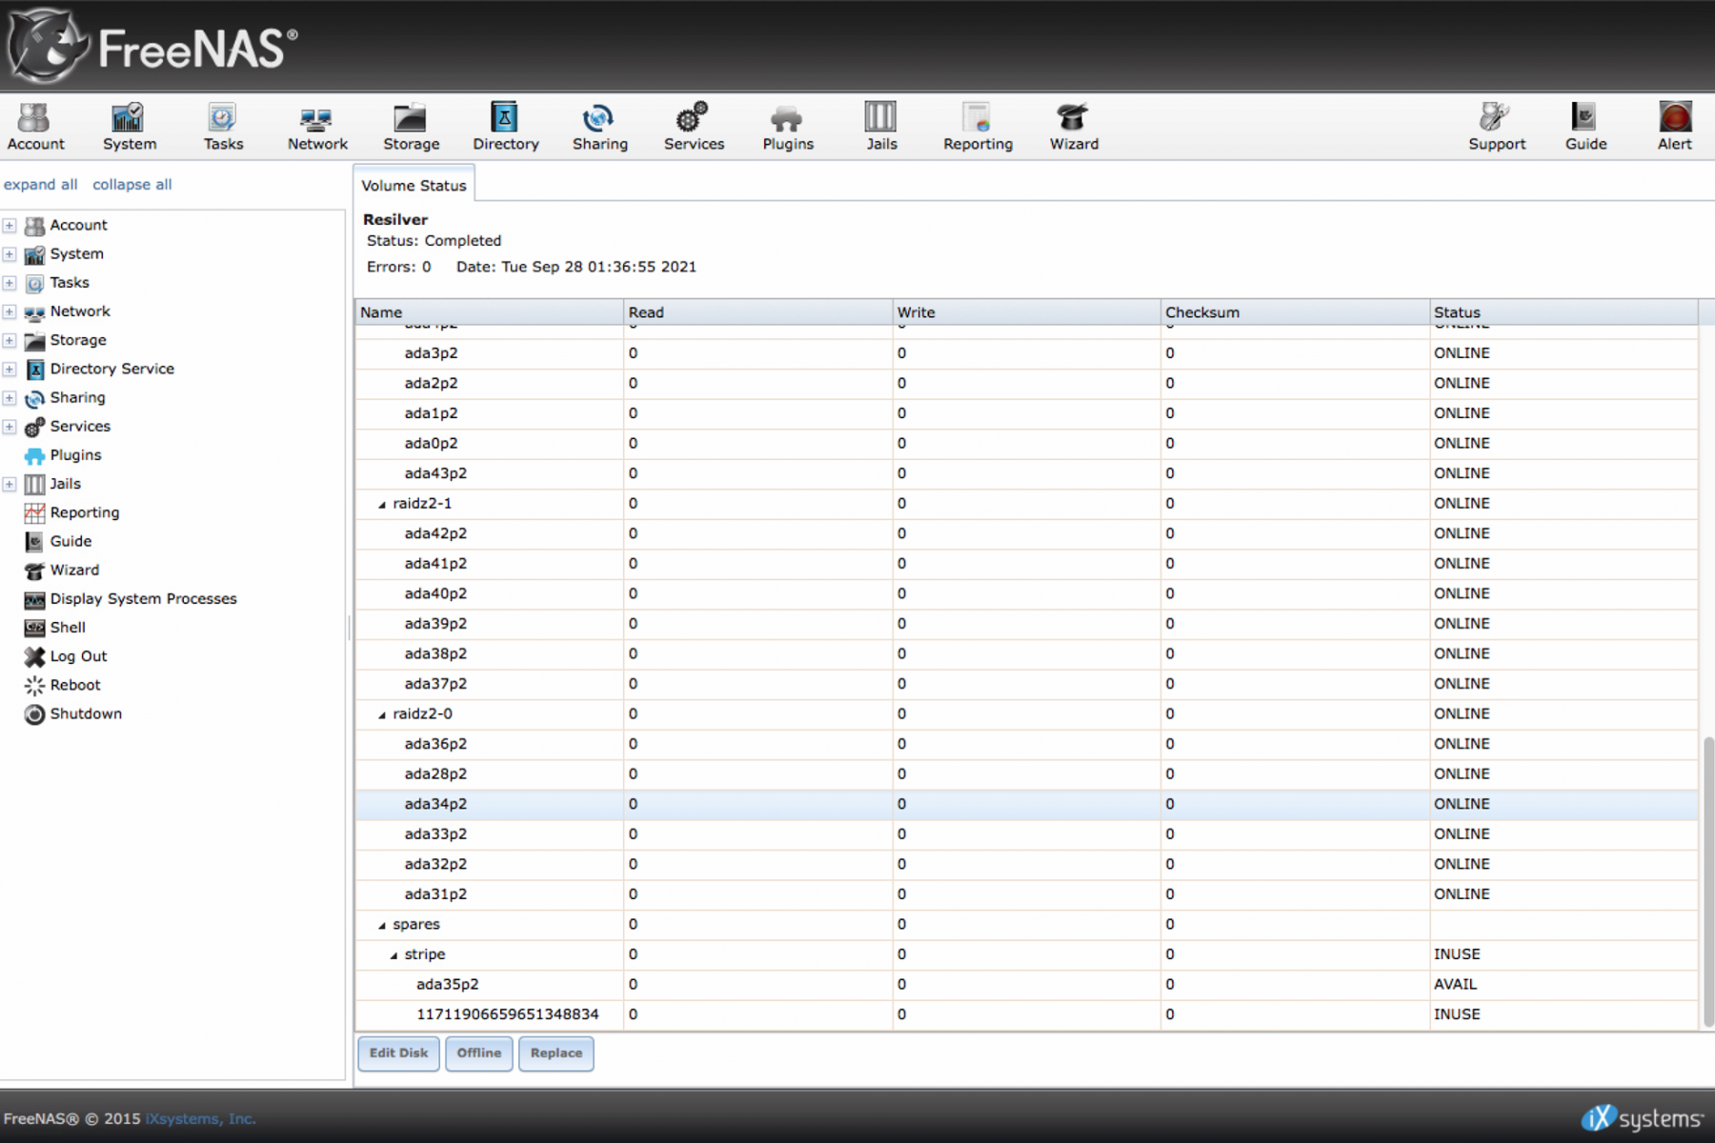Choose Log Out in the sidebar
Image resolution: width=1715 pixels, height=1143 pixels.
(x=78, y=656)
